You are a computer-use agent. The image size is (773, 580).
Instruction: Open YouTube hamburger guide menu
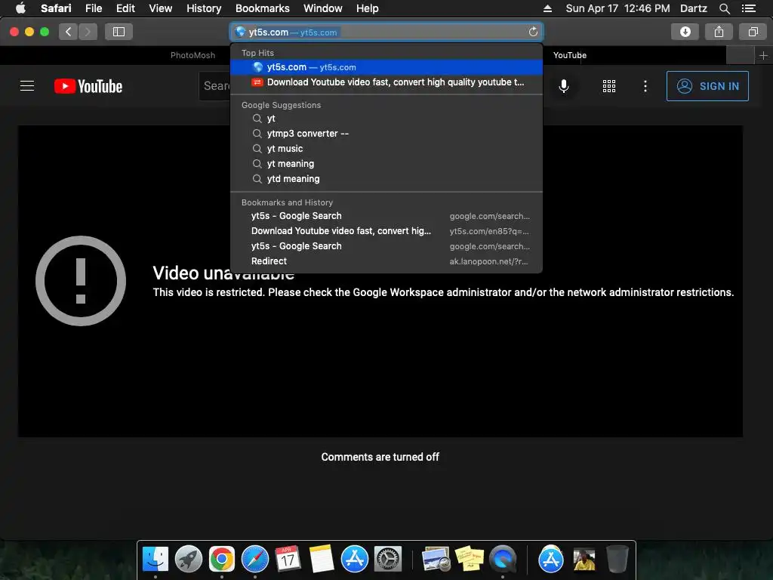27,86
